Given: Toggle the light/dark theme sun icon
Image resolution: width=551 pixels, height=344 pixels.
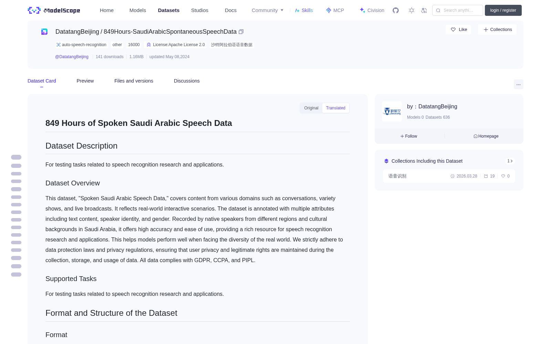Looking at the screenshot, I should click(x=412, y=10).
